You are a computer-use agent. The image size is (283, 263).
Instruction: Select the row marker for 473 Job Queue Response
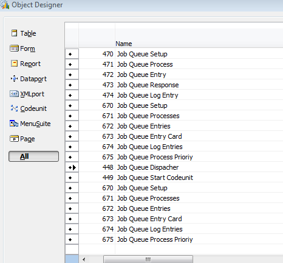[x=72, y=85]
